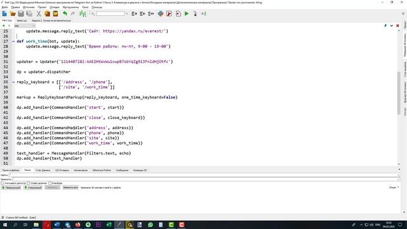
Task: Open the Стек Данных tab
Action: [x=43, y=170]
